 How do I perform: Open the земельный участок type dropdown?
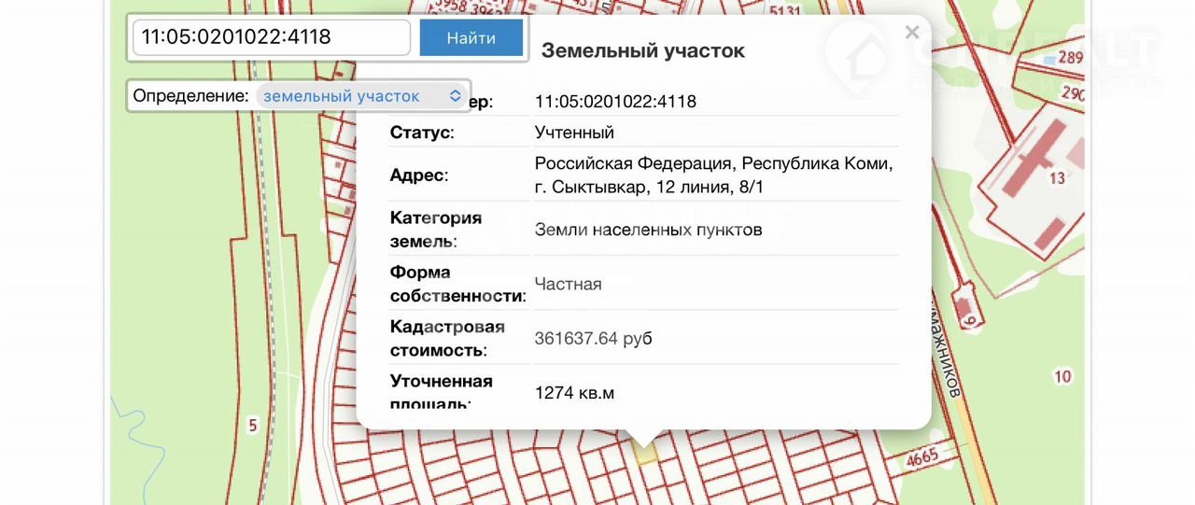tap(362, 96)
